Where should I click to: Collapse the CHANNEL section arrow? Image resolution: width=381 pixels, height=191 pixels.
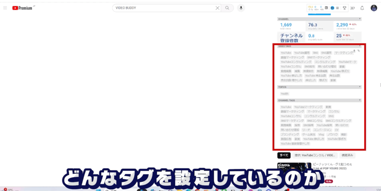[359, 19]
